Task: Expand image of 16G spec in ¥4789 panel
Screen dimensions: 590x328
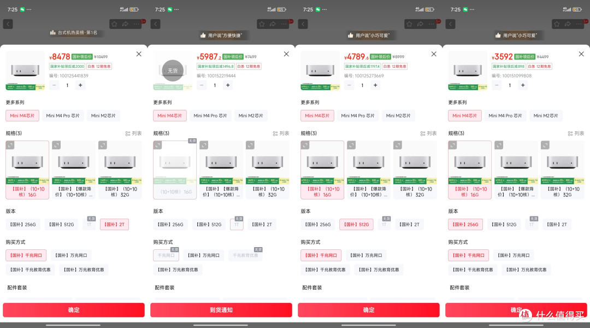Action: (305, 145)
